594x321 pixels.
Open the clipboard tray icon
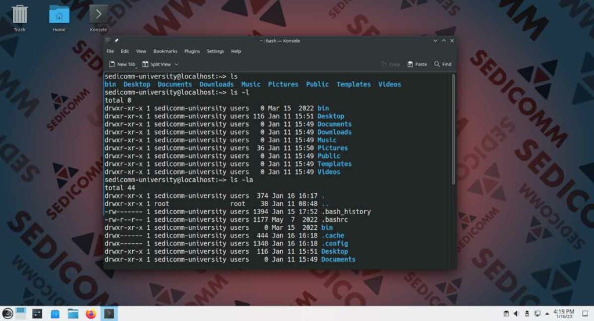tap(506, 313)
